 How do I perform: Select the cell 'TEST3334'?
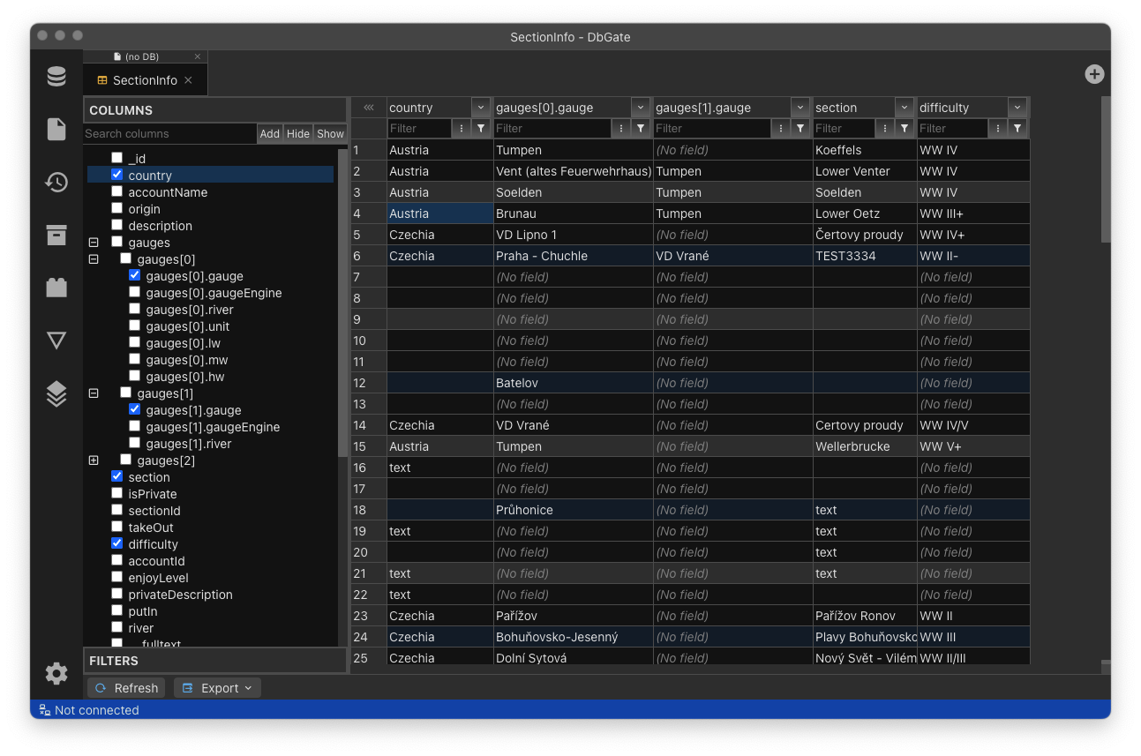pyautogui.click(x=865, y=256)
